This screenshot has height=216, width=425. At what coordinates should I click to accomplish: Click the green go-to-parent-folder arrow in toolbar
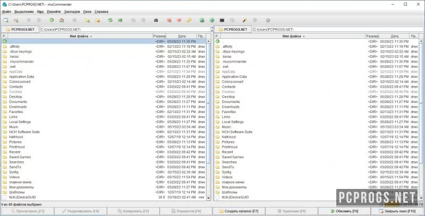tap(52, 20)
